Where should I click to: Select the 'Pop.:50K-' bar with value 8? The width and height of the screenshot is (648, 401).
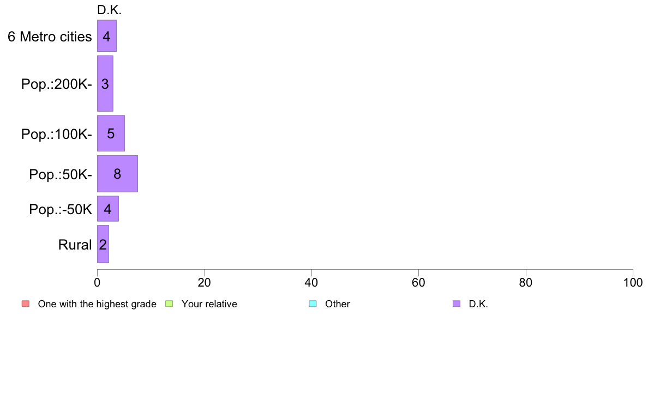pyautogui.click(x=117, y=174)
